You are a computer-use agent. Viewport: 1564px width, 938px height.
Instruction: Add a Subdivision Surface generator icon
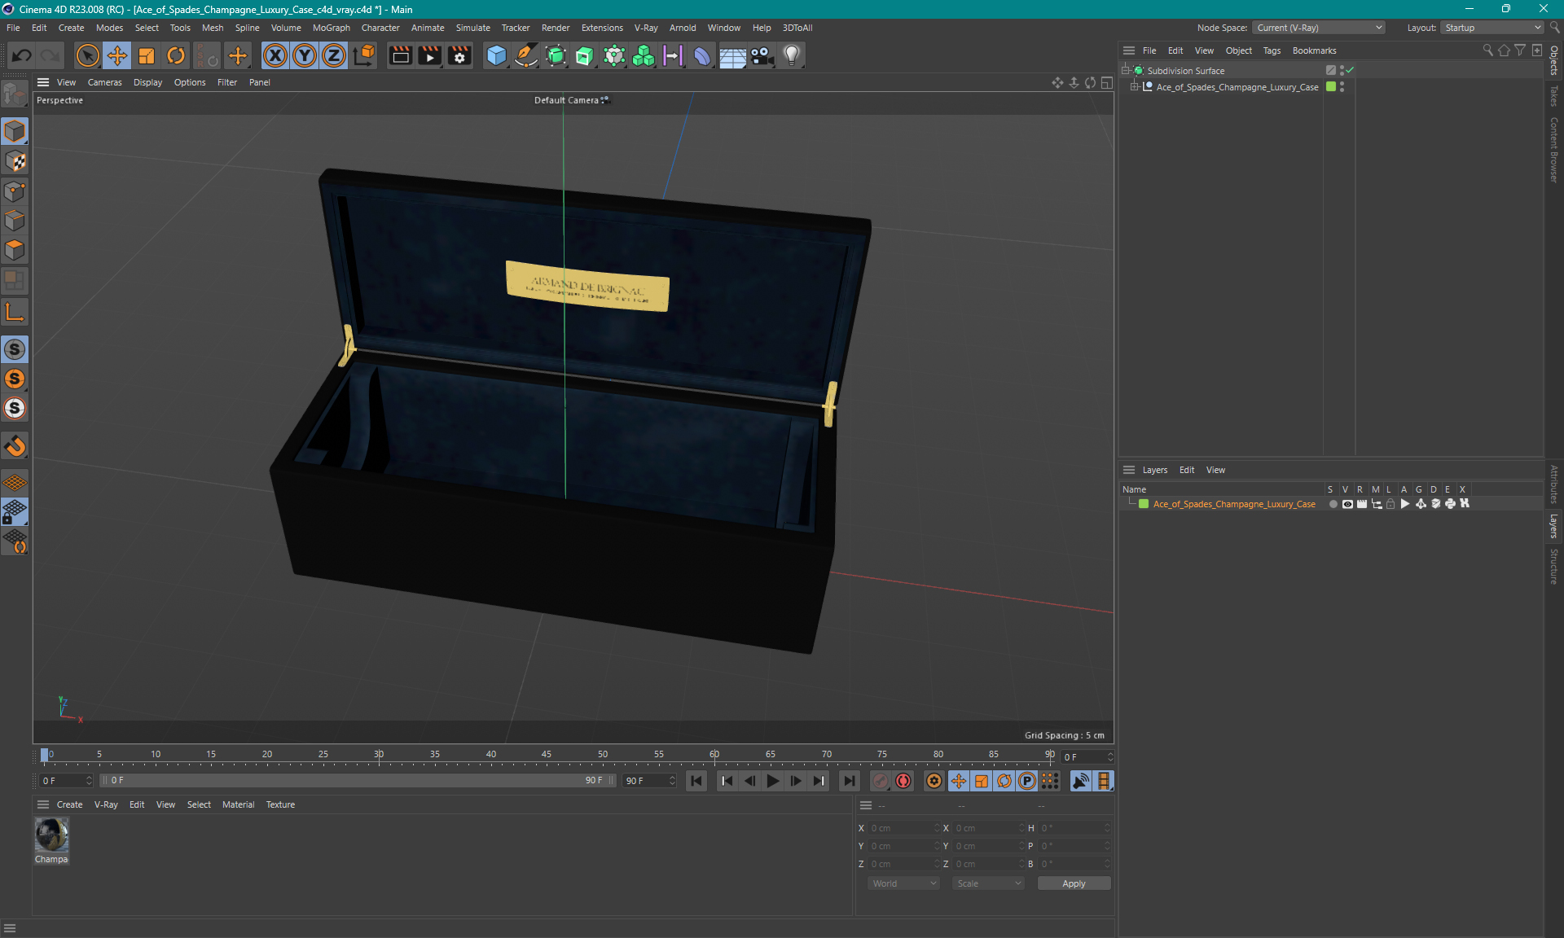point(556,55)
